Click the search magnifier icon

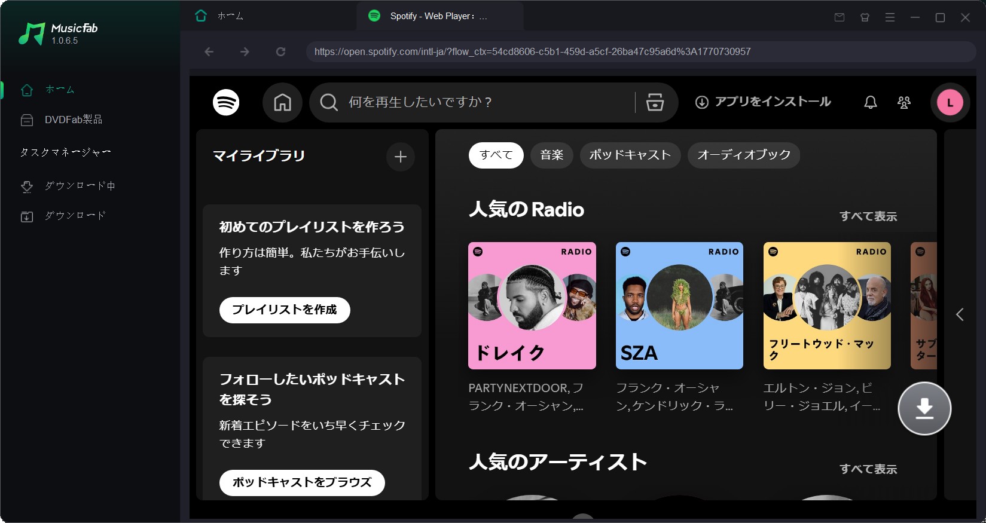click(x=329, y=102)
